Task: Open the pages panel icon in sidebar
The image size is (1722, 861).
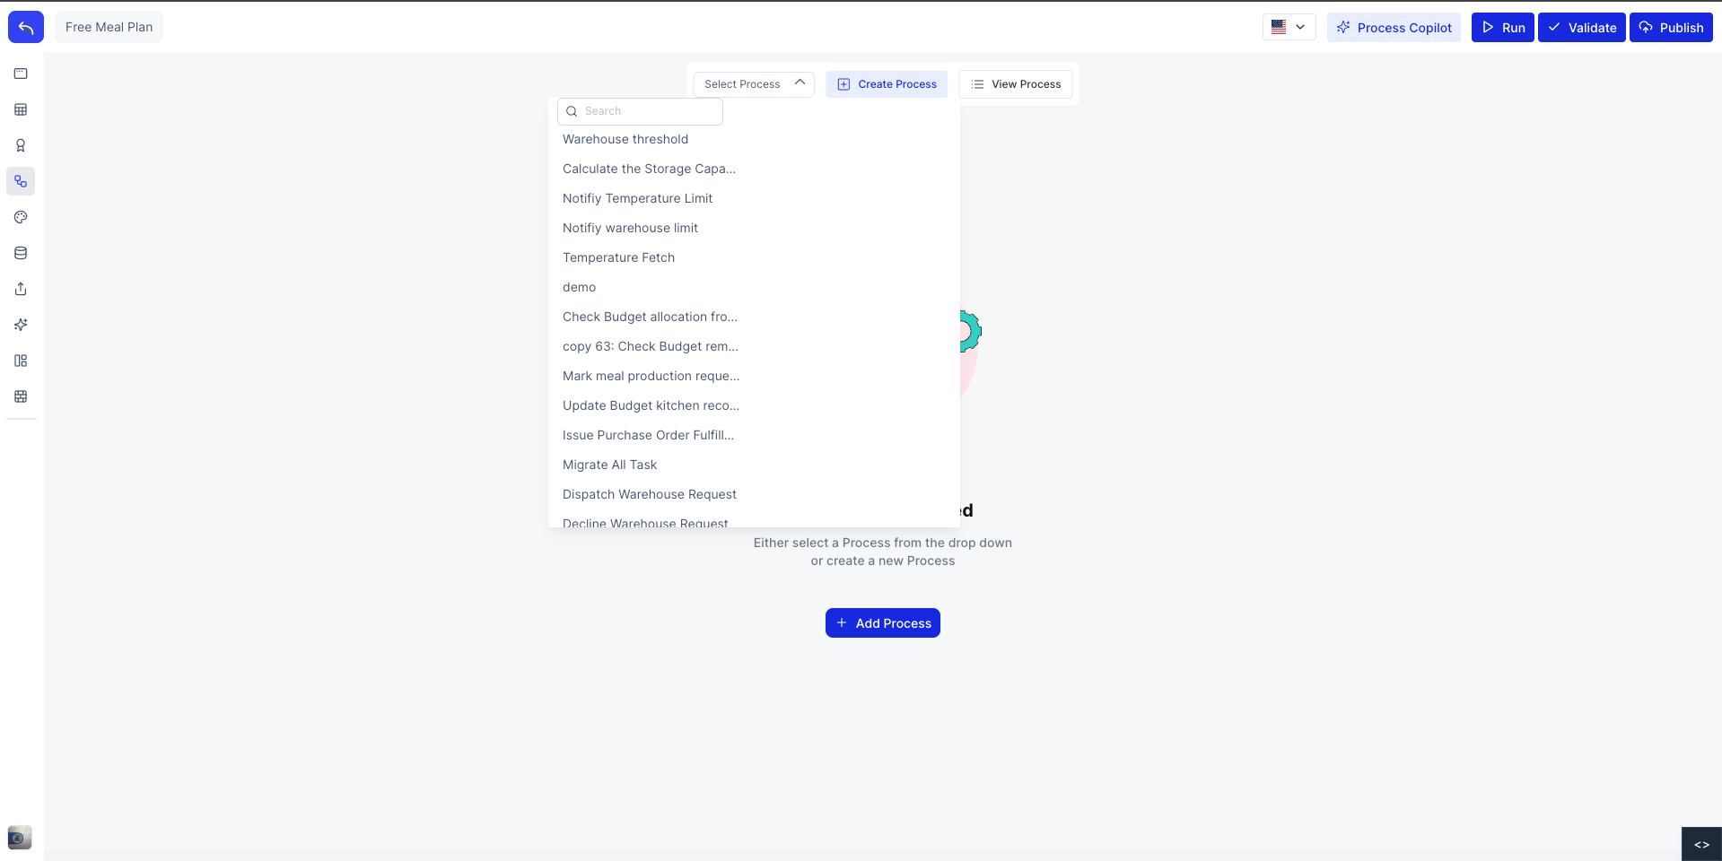Action: (x=20, y=74)
